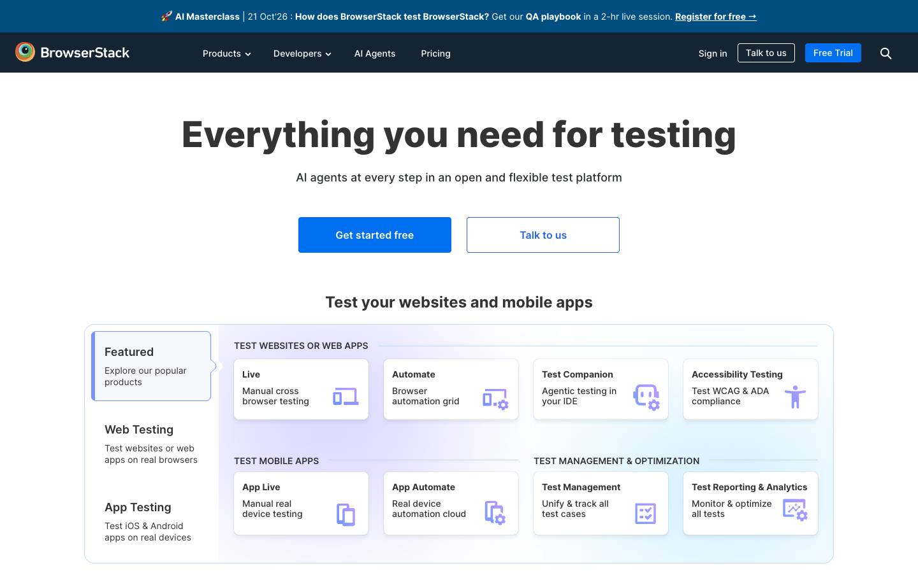Select the Web Testing tab
Viewport: 918px width, 573px height.
[151, 444]
